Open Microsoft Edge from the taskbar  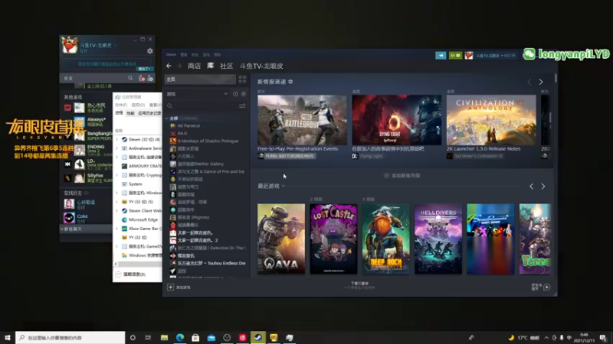(x=180, y=337)
